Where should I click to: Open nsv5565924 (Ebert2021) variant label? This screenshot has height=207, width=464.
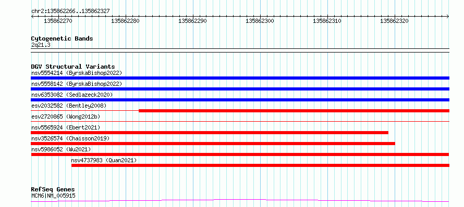66,127
